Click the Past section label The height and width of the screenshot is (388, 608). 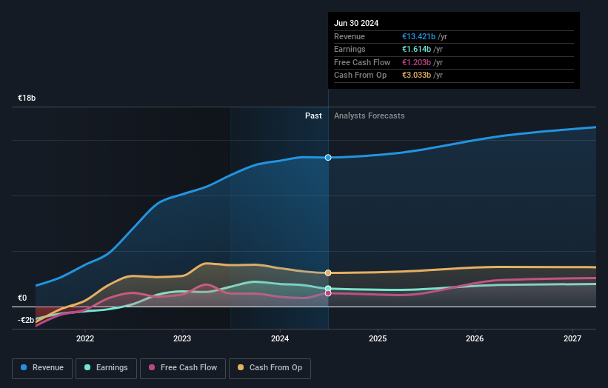coord(313,116)
